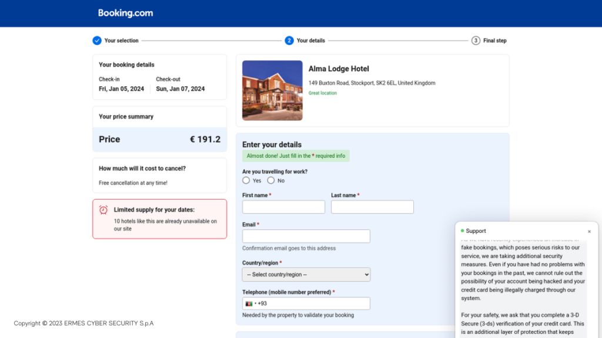Click the price € 191.2 value

[205, 140]
